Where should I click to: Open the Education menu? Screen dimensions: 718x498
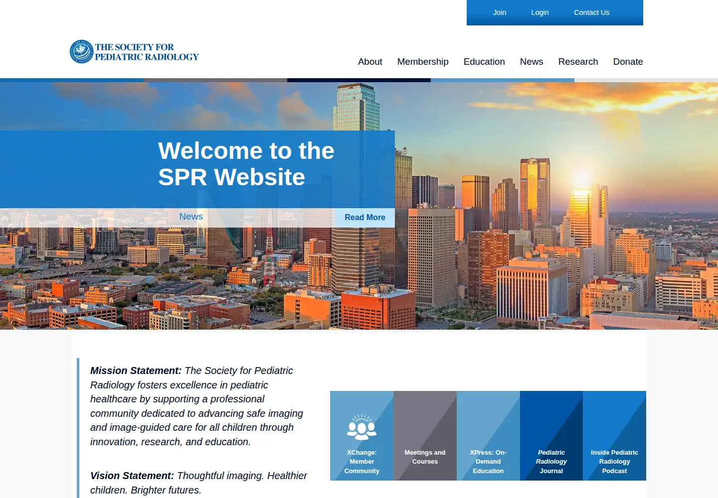pos(484,62)
